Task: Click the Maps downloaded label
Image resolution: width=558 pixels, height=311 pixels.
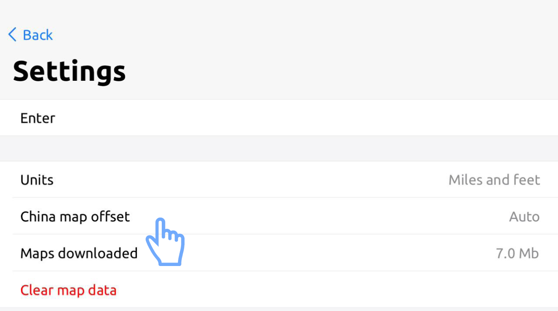Action: click(79, 253)
